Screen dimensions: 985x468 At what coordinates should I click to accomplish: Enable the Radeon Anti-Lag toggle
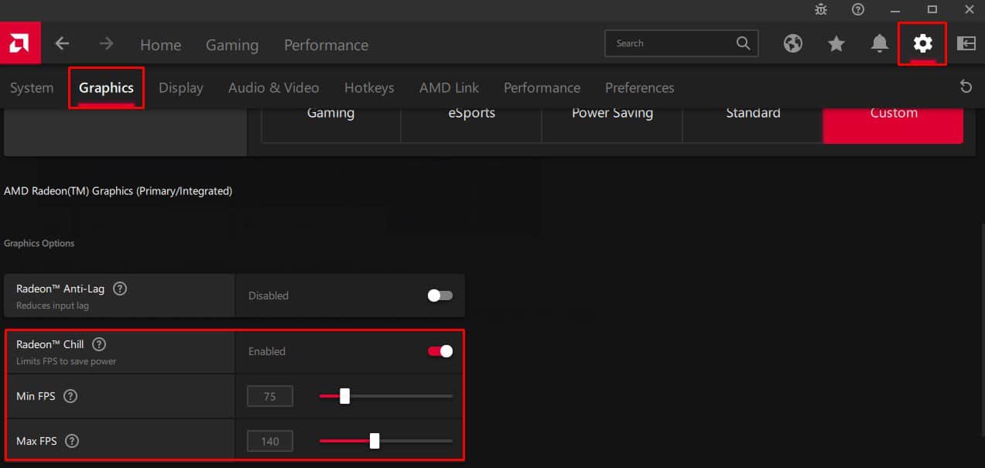tap(440, 295)
